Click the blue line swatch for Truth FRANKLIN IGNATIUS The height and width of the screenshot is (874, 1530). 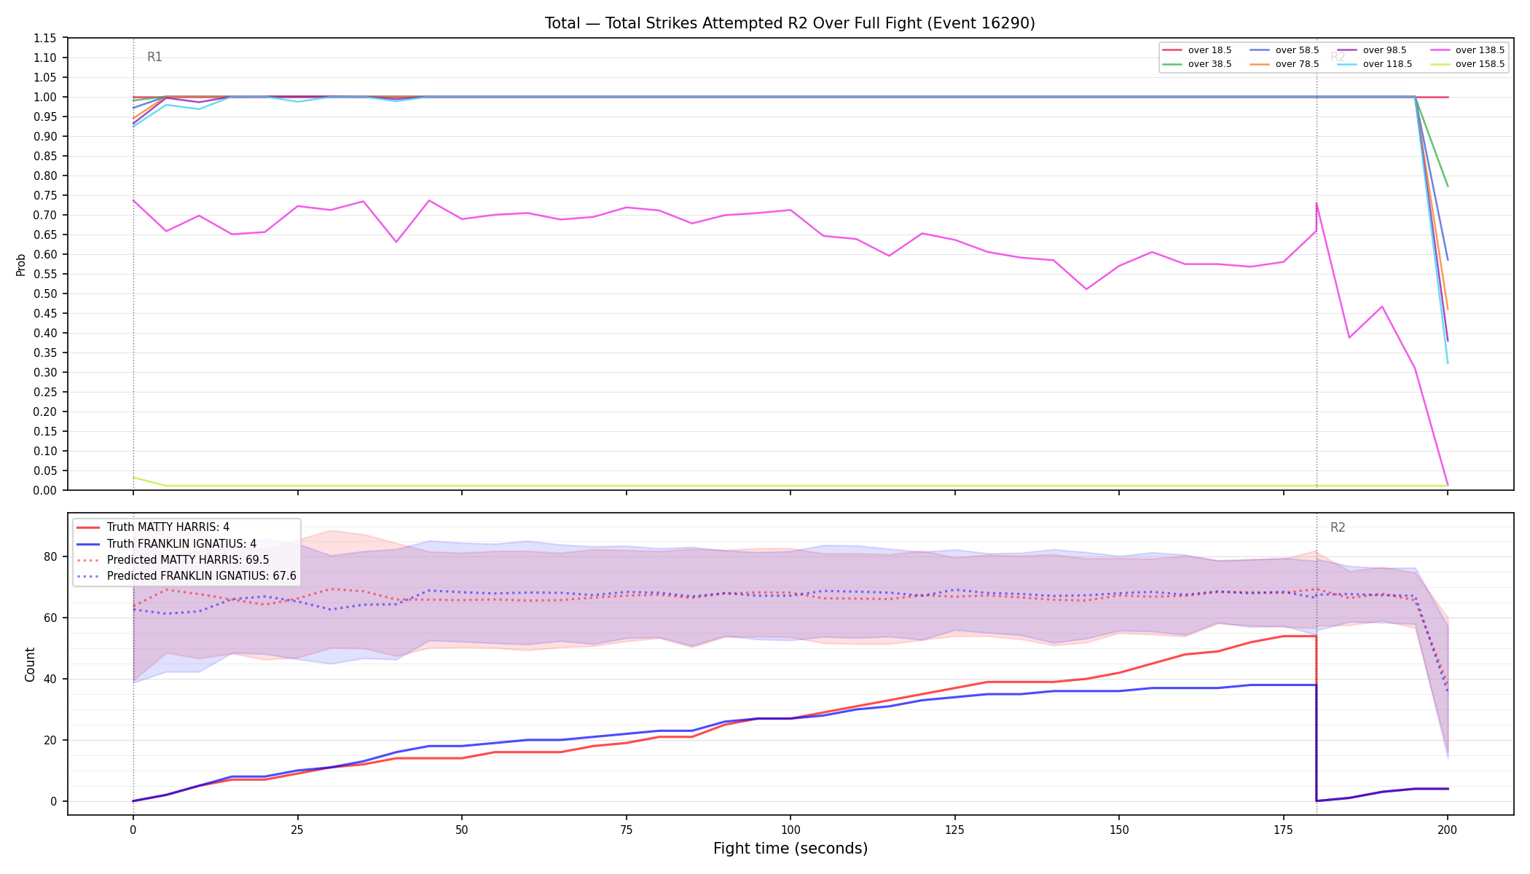88,543
